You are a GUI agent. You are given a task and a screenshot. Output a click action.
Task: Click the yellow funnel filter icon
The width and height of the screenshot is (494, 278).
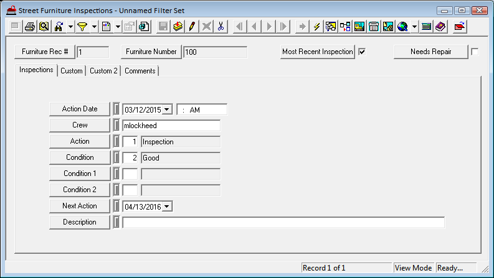pos(82,27)
